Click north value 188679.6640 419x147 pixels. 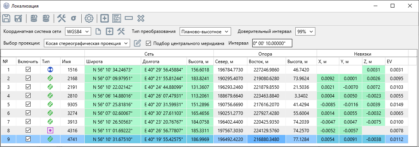(230, 96)
